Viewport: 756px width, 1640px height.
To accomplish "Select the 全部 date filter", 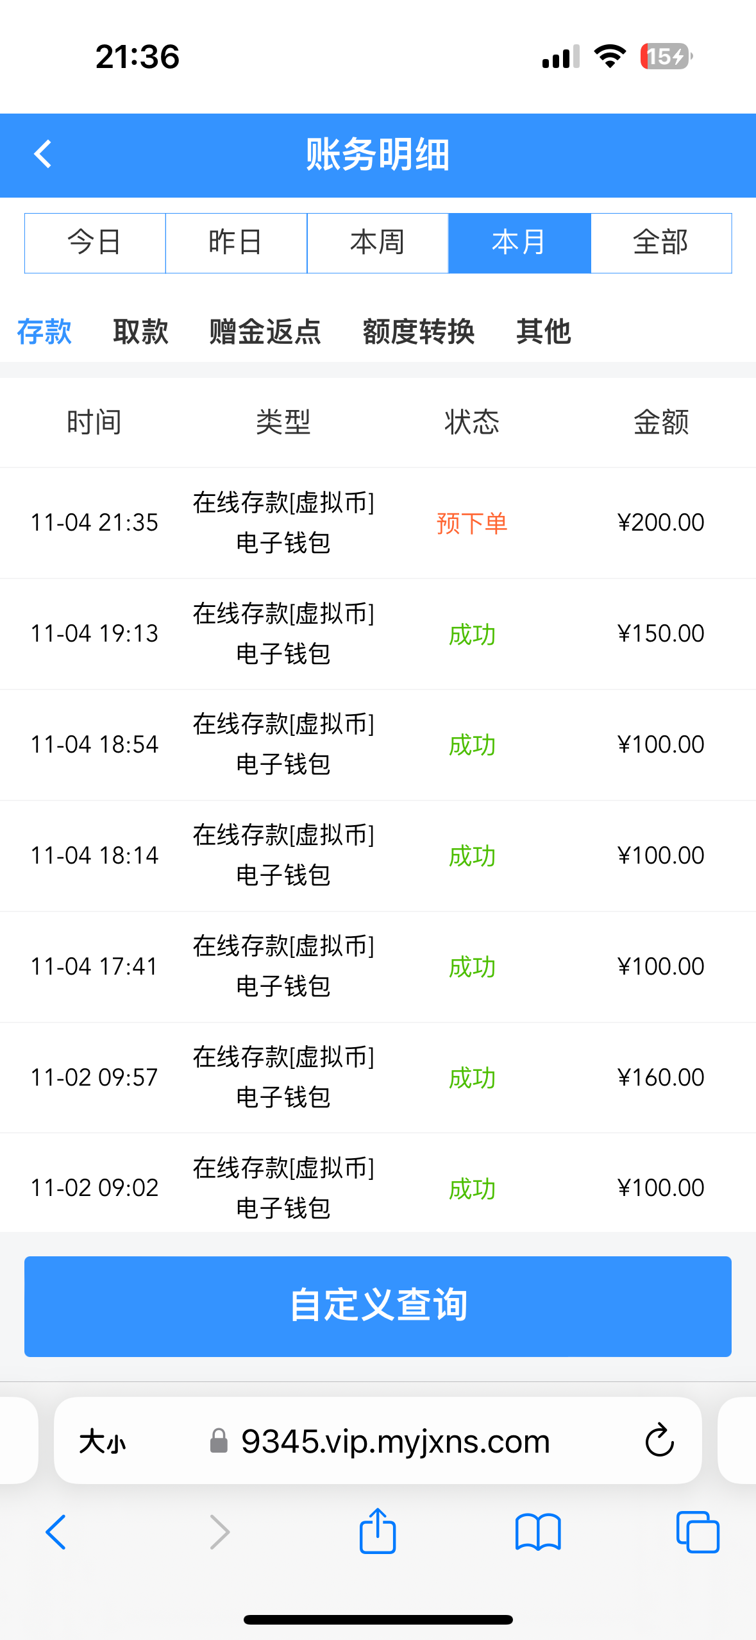I will click(660, 243).
